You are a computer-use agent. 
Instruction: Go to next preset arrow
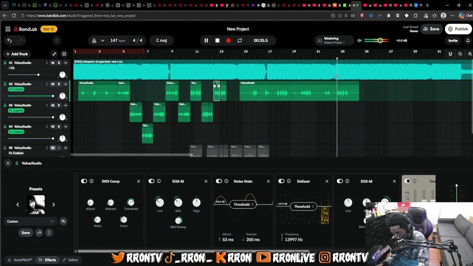click(x=54, y=204)
